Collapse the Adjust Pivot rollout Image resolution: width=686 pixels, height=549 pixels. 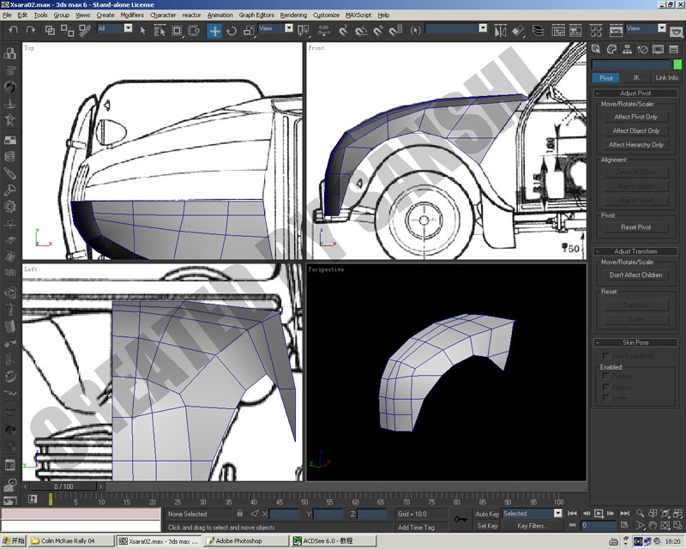click(635, 93)
